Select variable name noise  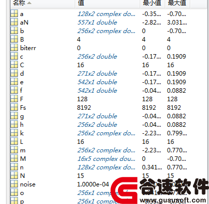[27, 184]
